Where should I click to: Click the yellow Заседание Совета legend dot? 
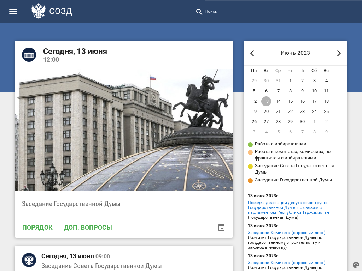[x=250, y=167]
